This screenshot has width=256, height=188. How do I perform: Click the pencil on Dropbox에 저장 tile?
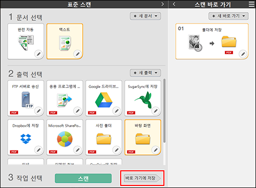(39, 149)
